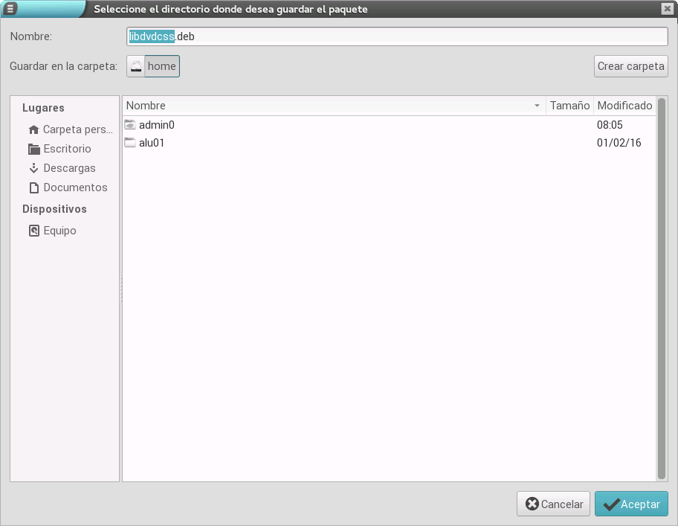This screenshot has height=526, width=678.
Task: Click the alu01 folder icon
Action: point(130,143)
